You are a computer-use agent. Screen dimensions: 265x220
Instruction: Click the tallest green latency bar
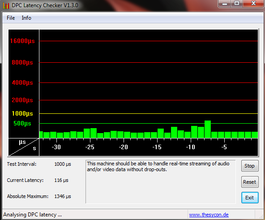[x=208, y=129]
